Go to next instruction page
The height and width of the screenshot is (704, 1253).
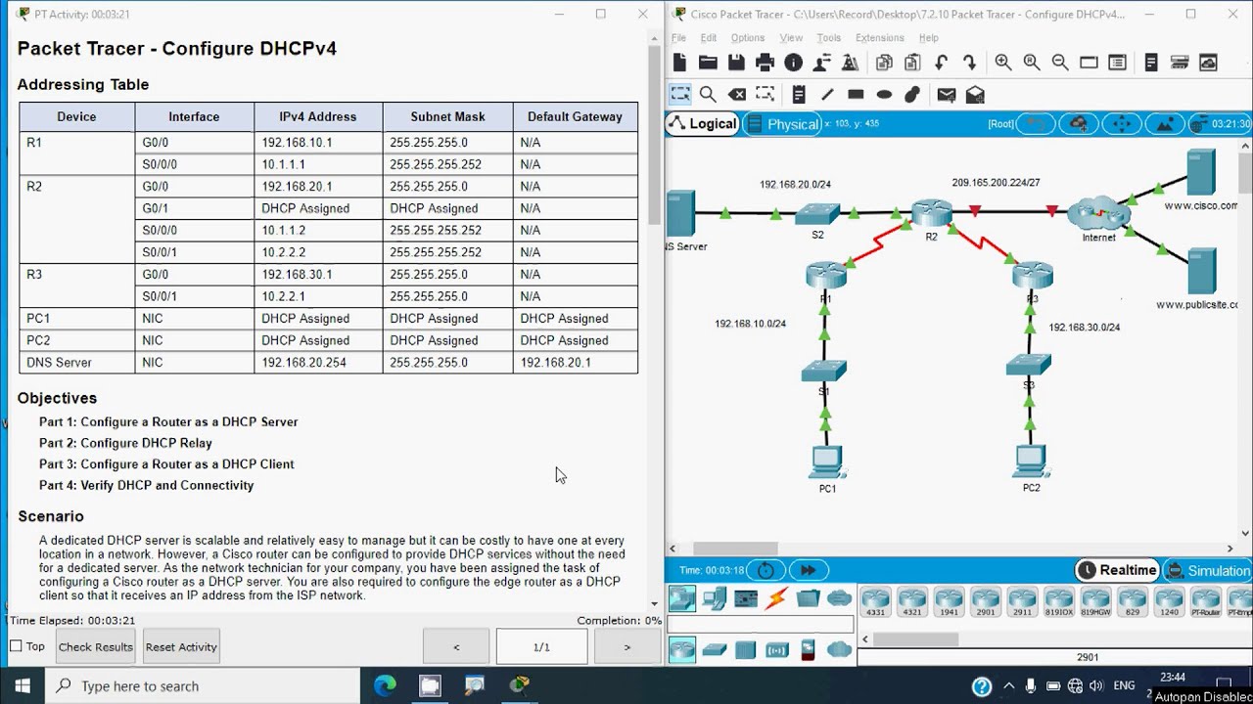(627, 646)
